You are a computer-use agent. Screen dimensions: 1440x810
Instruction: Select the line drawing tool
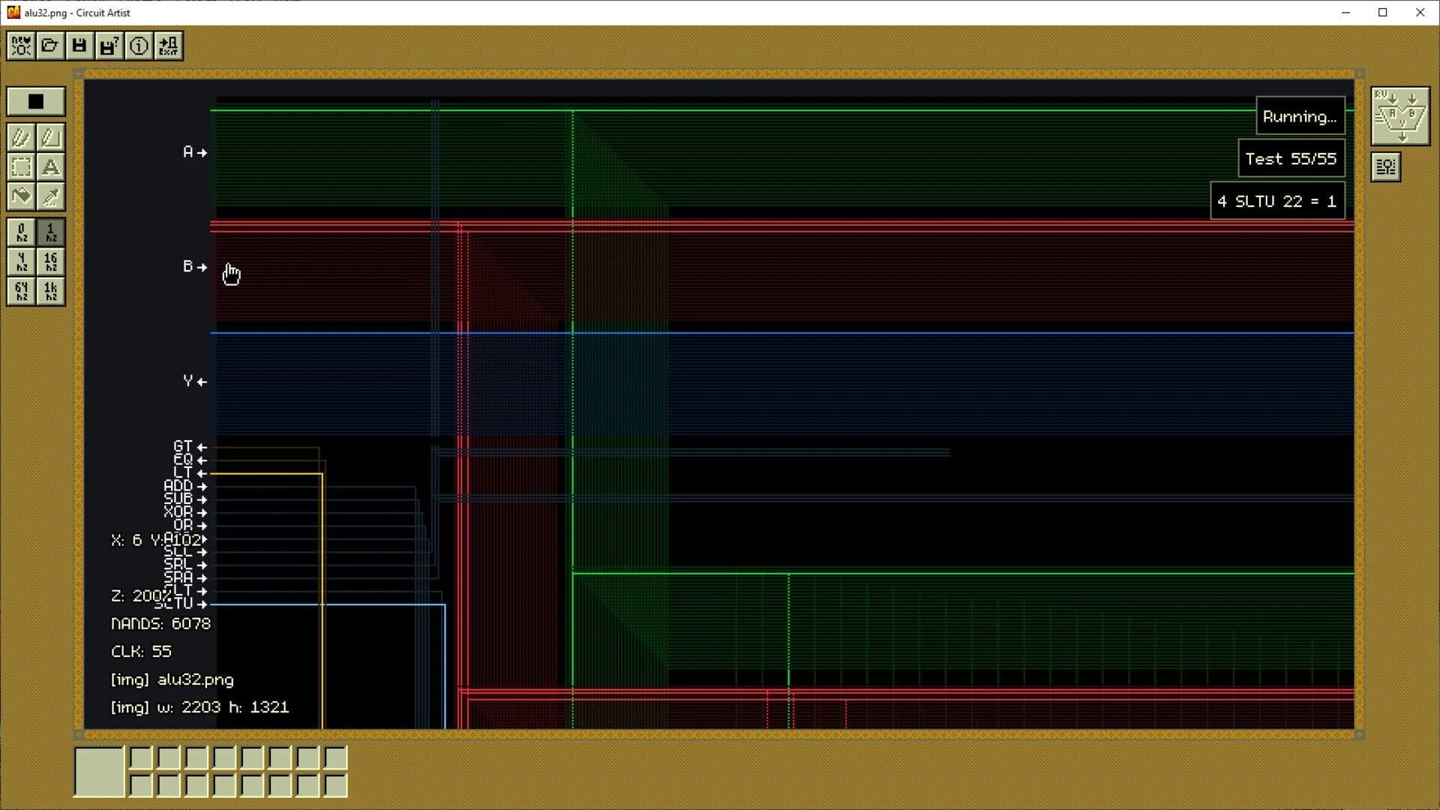point(49,137)
